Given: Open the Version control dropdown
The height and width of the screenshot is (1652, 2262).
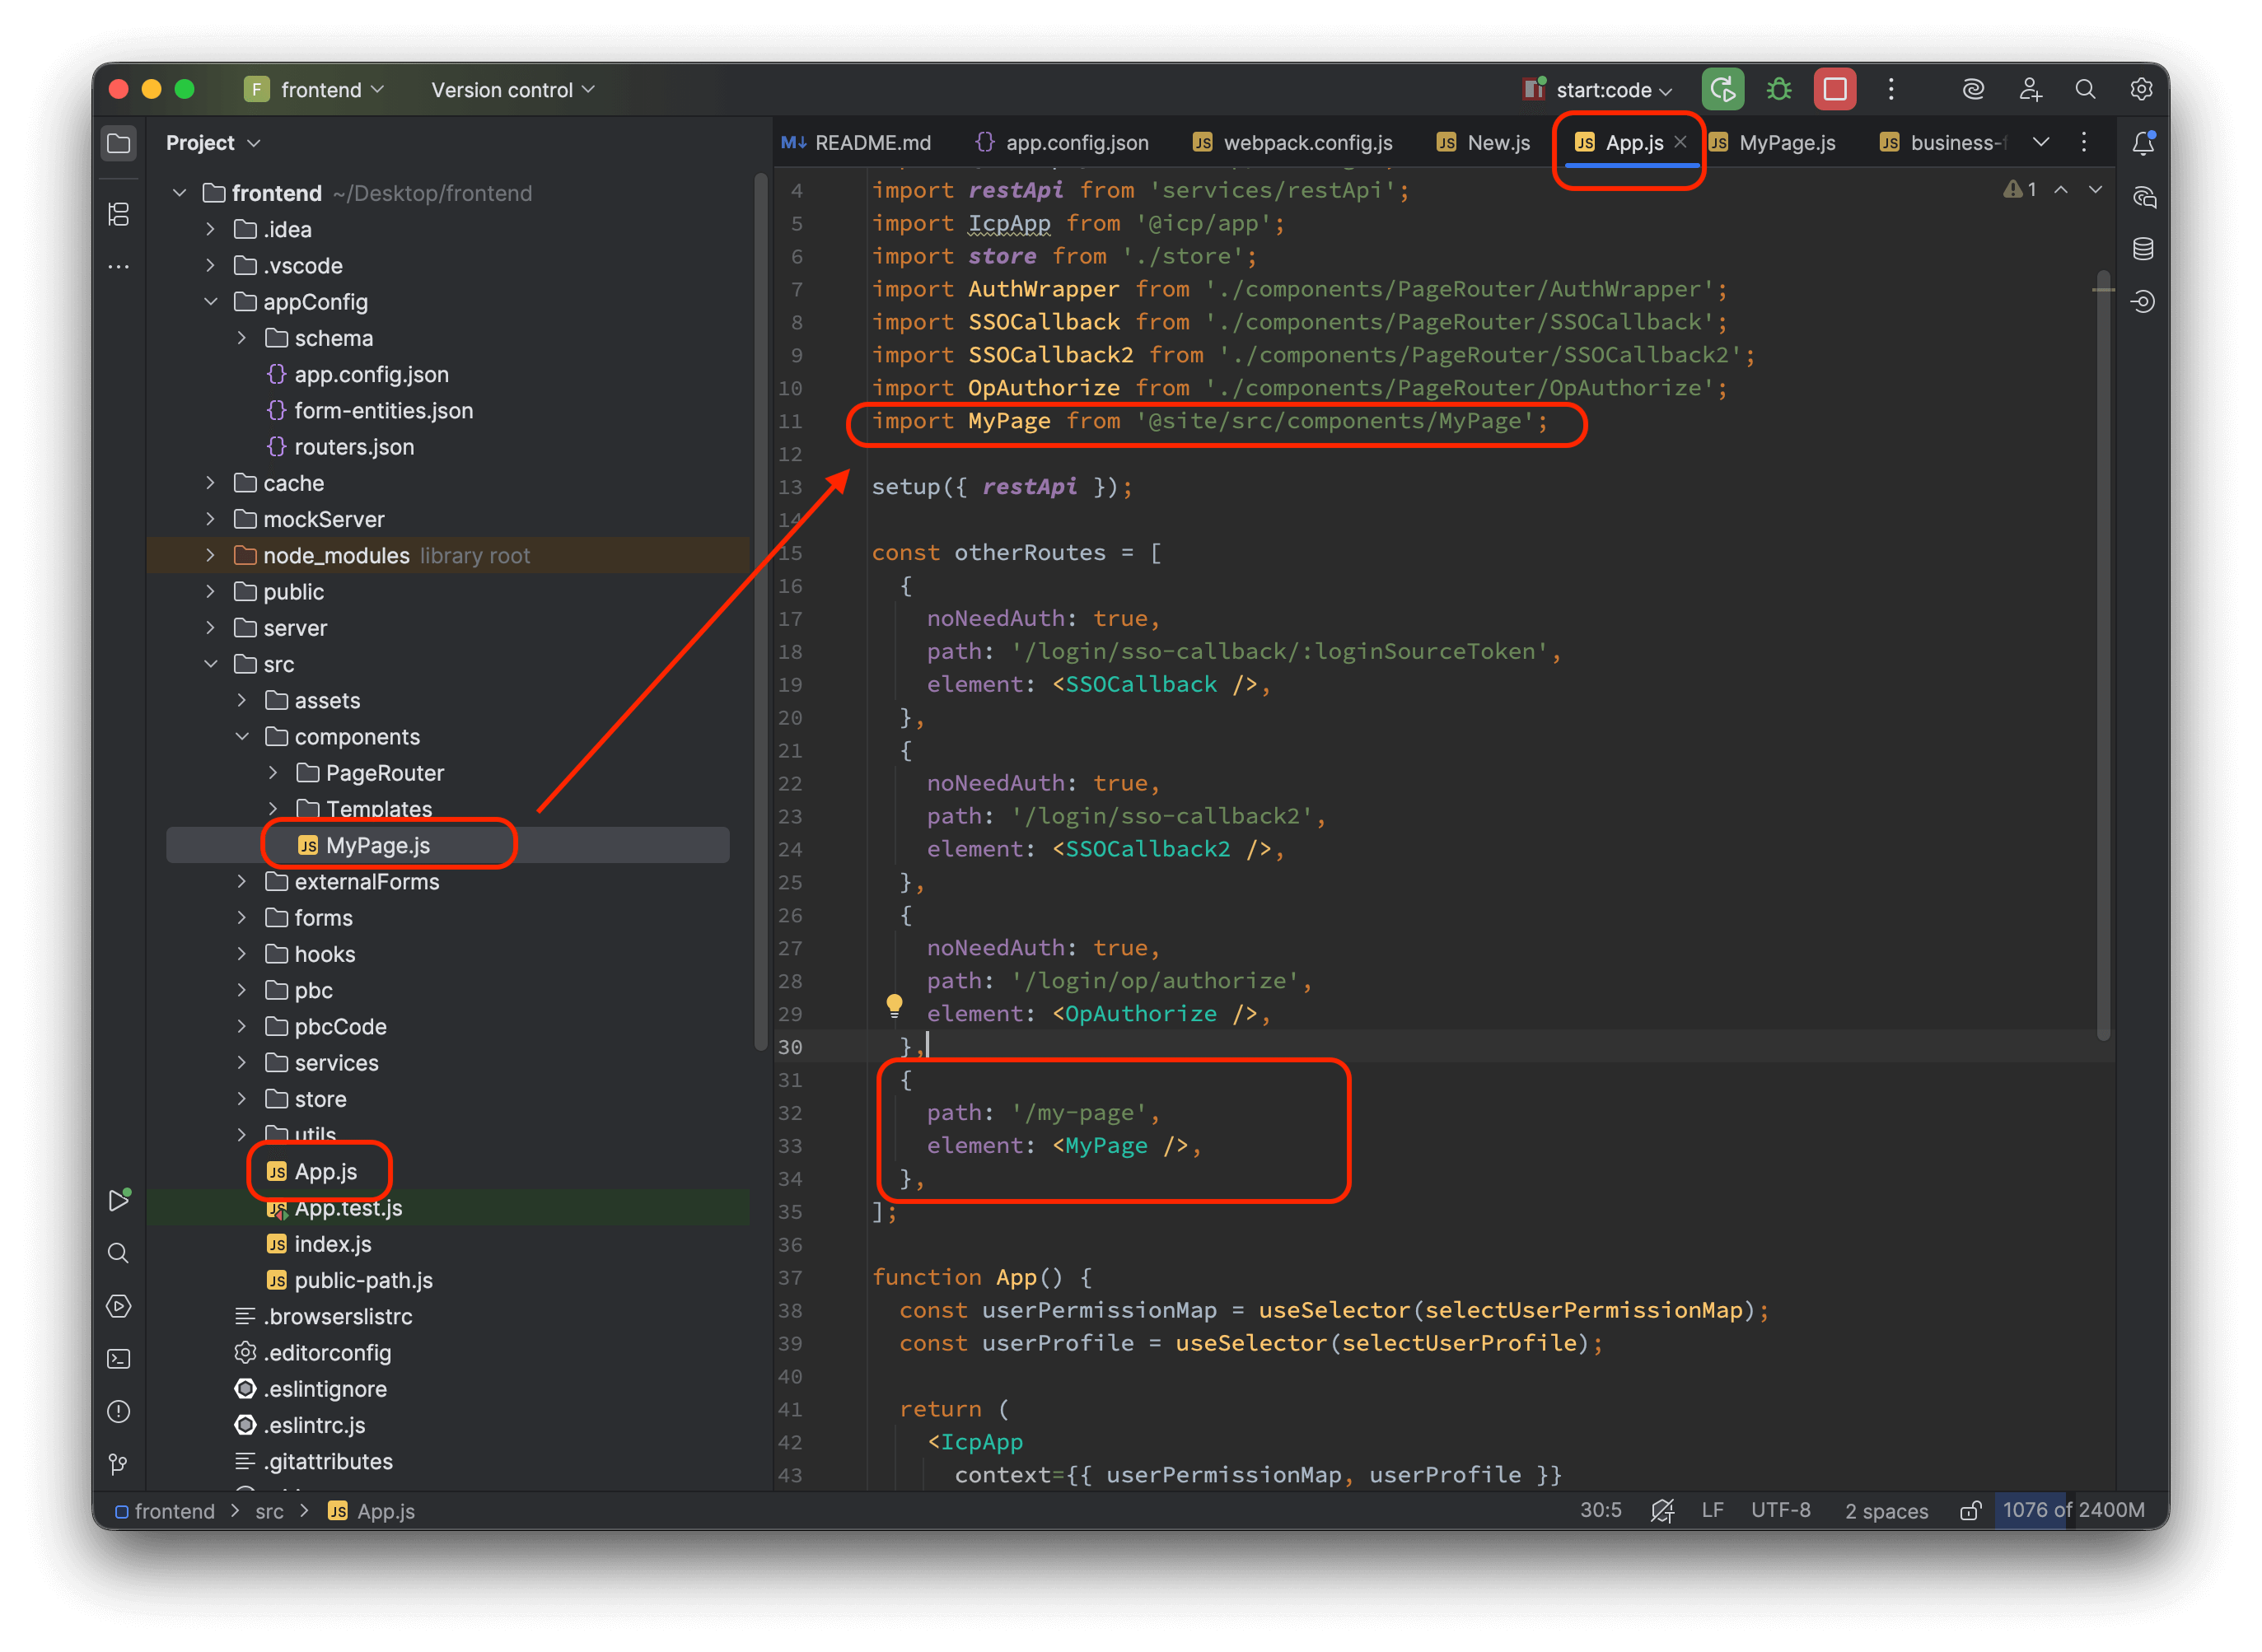Looking at the screenshot, I should 513,90.
